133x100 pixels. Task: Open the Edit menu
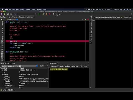coord(17,9)
